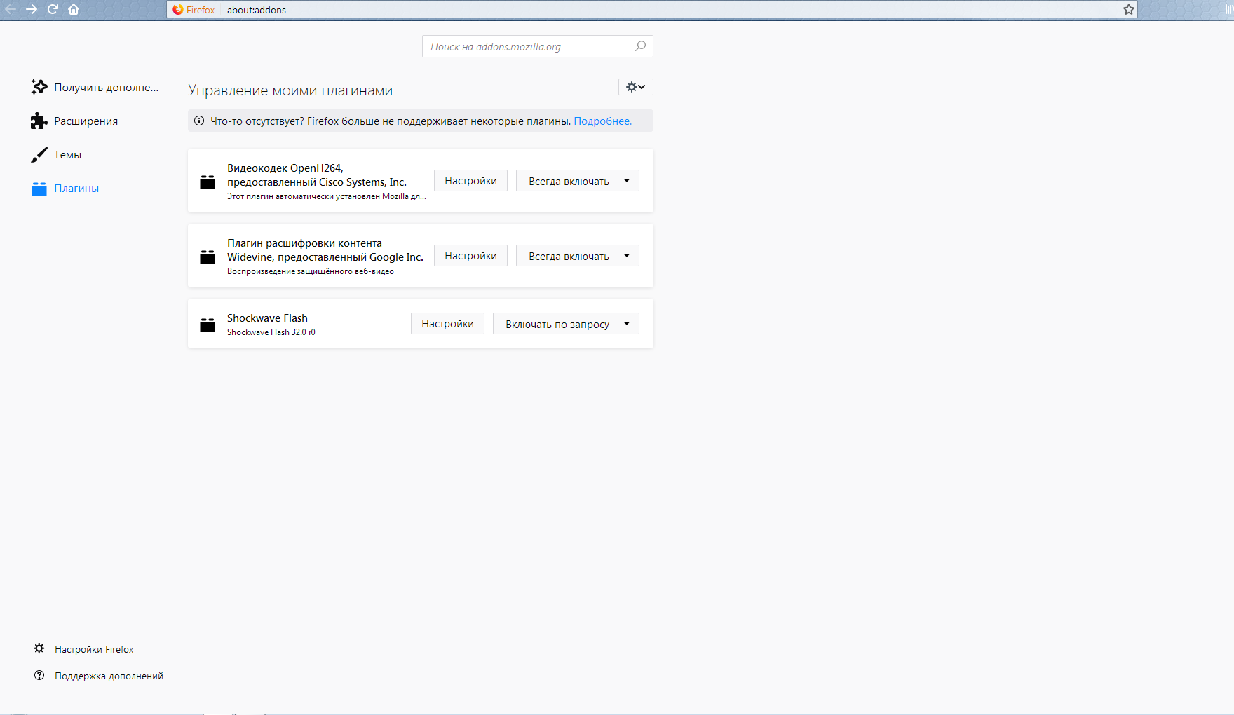
Task: Click 'Управление моими плагинами' heading
Action: [290, 90]
